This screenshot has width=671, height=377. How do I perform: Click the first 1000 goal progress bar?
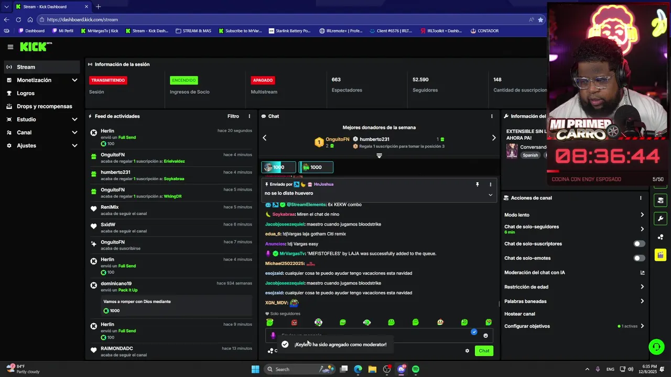click(278, 167)
